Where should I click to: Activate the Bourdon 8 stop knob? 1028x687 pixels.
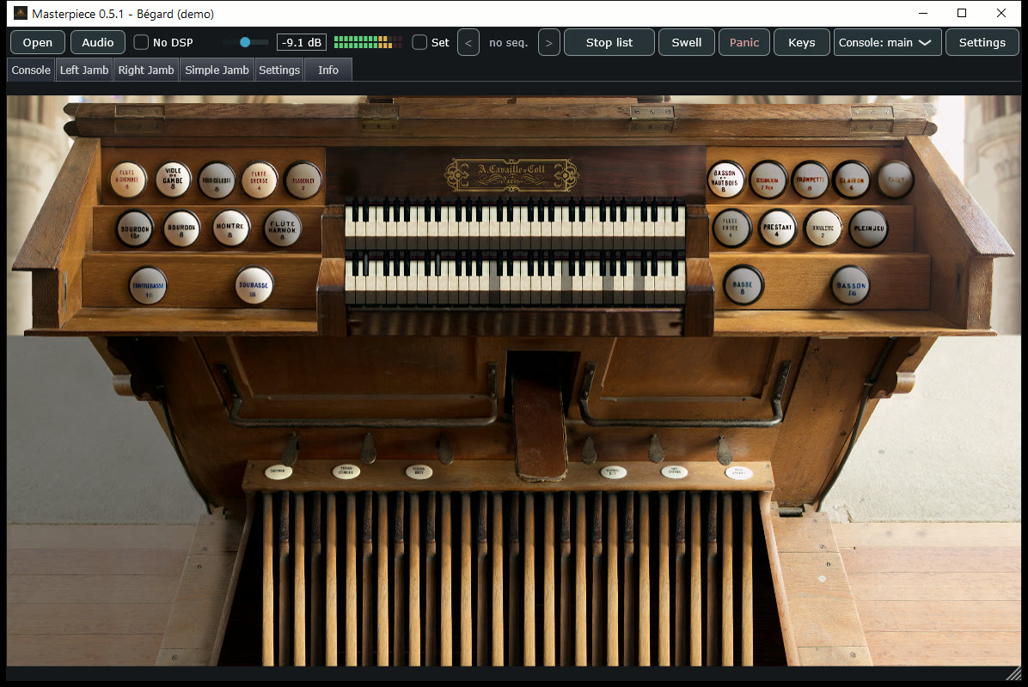click(x=181, y=228)
